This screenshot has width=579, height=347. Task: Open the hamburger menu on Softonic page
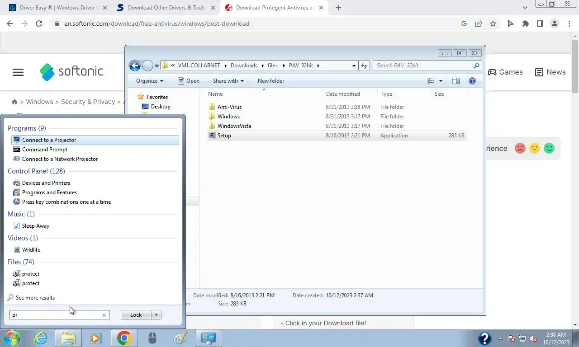coord(18,72)
